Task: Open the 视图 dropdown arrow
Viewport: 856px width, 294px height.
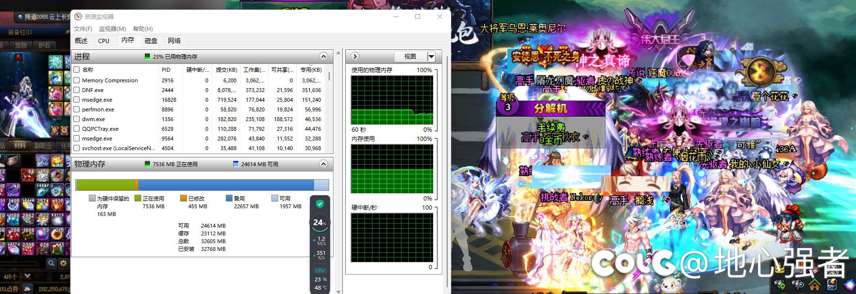Action: (431, 57)
